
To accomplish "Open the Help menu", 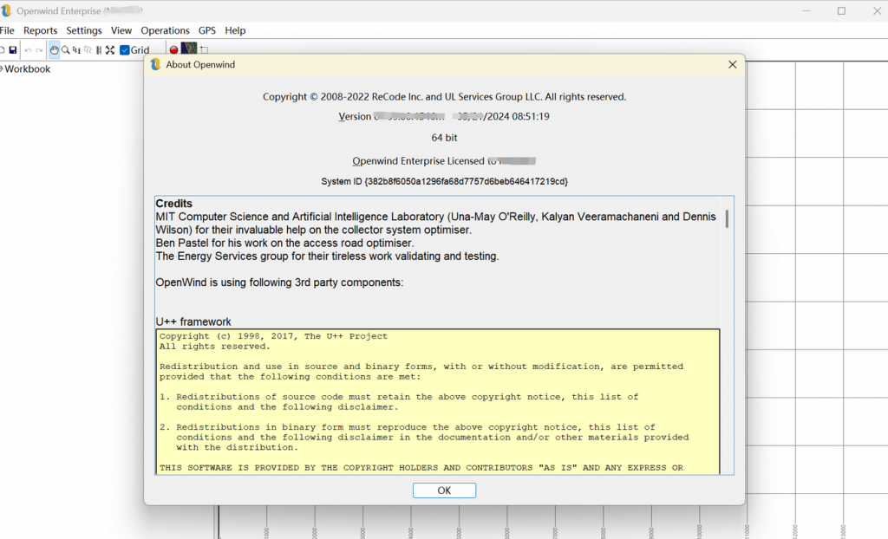I will pyautogui.click(x=235, y=30).
